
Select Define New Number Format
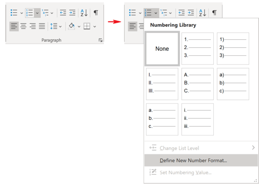(201, 160)
